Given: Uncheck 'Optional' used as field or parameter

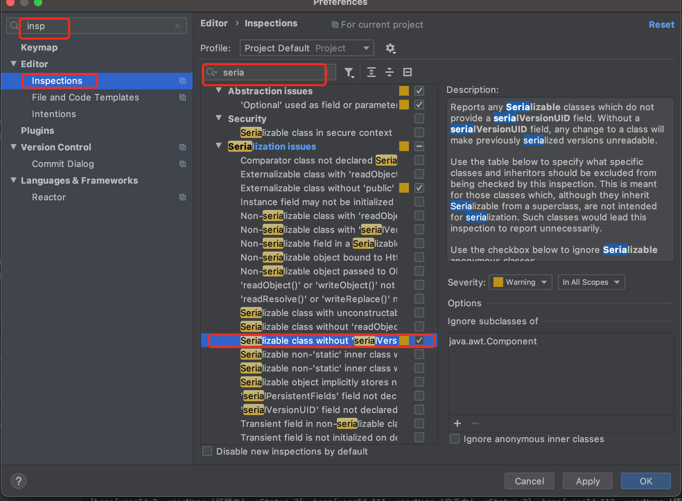Looking at the screenshot, I should pyautogui.click(x=419, y=105).
